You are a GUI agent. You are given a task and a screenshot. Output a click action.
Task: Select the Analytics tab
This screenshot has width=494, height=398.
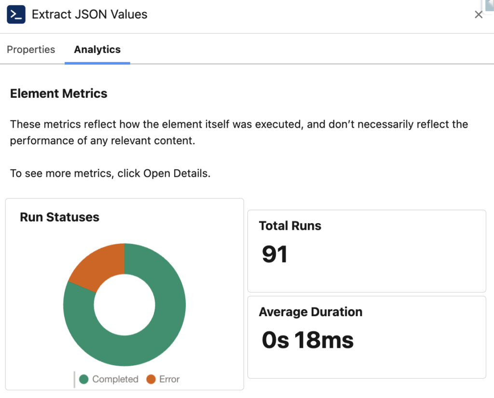coord(97,49)
